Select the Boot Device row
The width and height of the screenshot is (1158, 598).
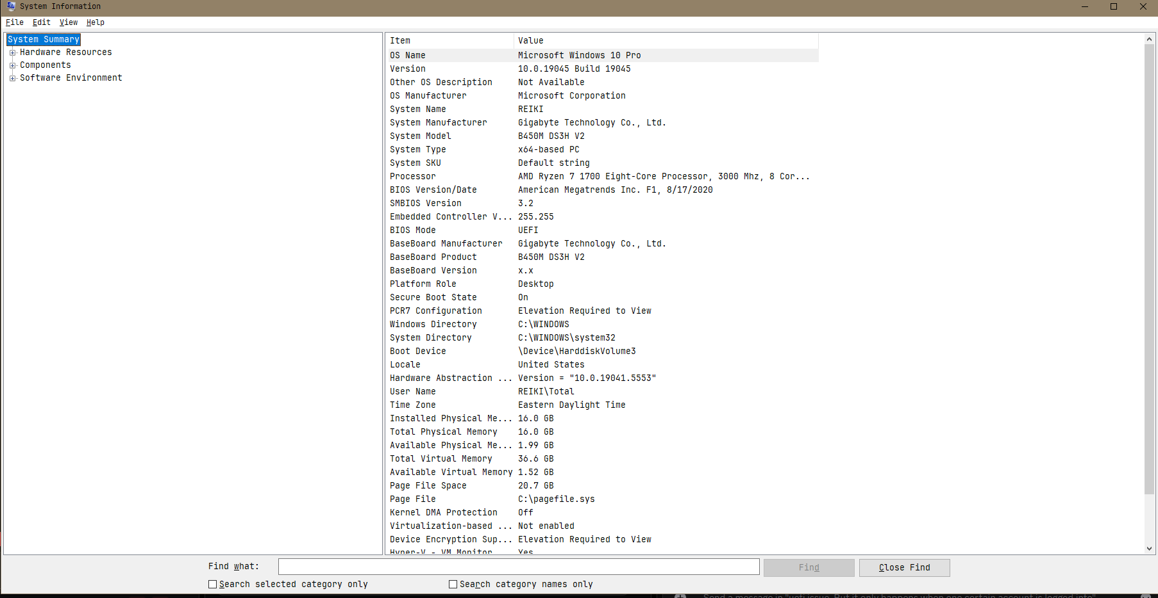click(x=602, y=352)
